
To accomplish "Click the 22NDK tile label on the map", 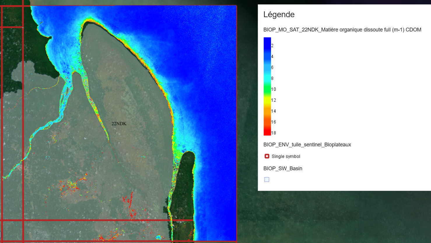I will pos(119,124).
